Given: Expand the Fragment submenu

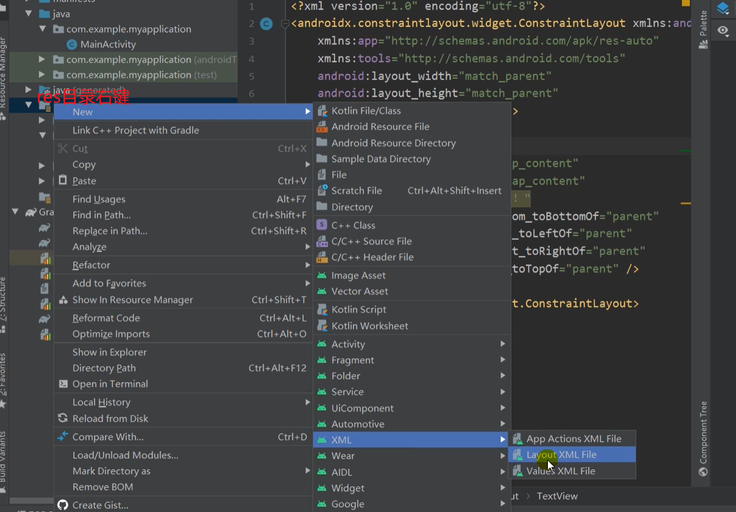Looking at the screenshot, I should click(412, 360).
